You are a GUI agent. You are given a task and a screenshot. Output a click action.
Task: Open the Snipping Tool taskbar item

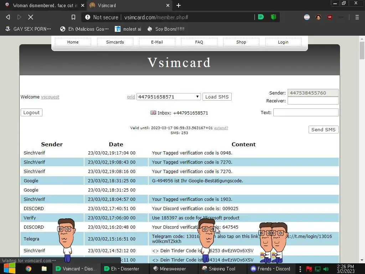pos(222,269)
